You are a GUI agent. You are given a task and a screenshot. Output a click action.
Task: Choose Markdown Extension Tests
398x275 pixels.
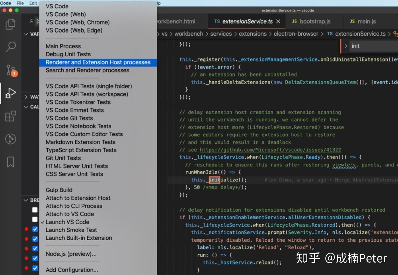click(98, 142)
